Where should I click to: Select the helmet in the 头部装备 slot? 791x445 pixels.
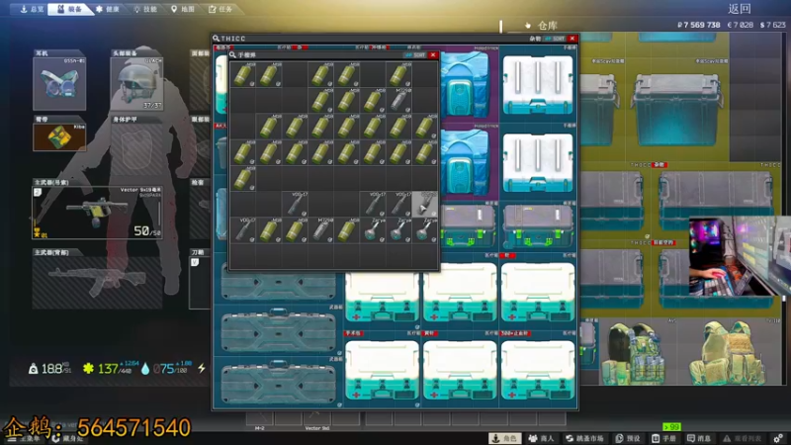coord(136,84)
